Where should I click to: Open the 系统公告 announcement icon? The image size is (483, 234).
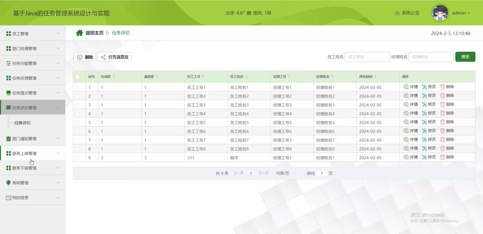pos(397,13)
